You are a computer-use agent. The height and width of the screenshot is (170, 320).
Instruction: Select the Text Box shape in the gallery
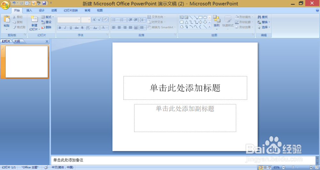click(x=182, y=18)
